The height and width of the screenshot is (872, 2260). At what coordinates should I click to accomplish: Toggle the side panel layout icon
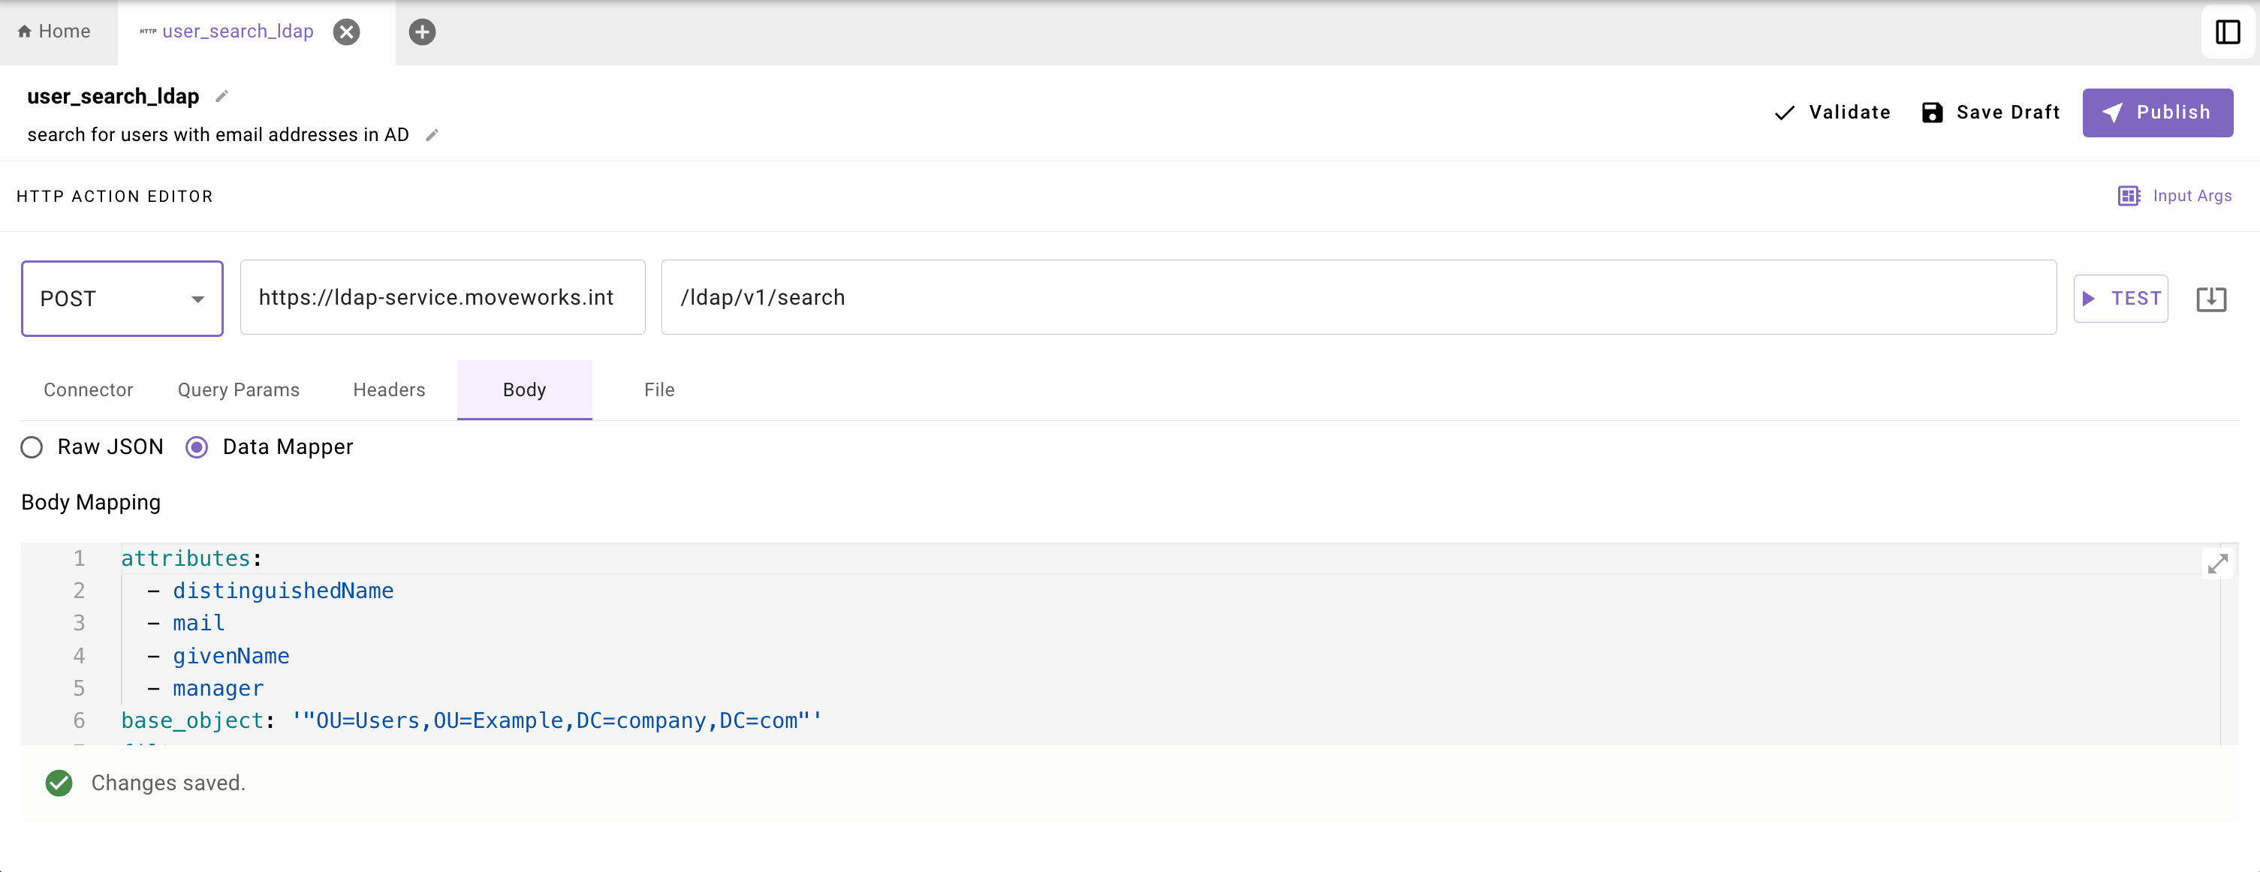coord(2228,32)
